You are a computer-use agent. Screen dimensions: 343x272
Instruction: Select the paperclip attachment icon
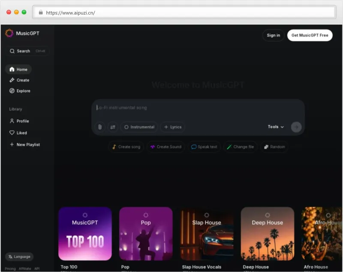click(x=99, y=127)
